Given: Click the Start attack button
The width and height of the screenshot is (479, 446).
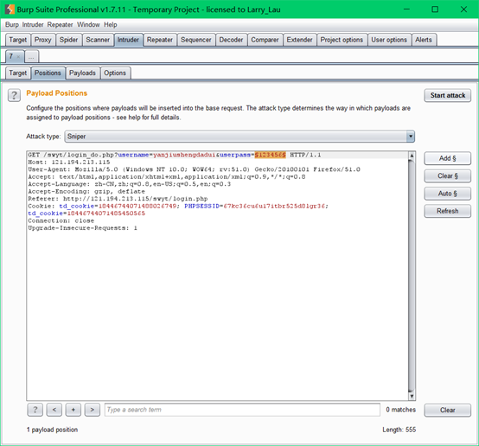Looking at the screenshot, I should (448, 95).
